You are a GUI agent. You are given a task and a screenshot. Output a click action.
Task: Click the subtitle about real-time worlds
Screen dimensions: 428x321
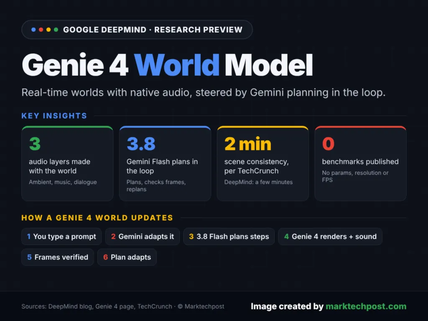[204, 92]
